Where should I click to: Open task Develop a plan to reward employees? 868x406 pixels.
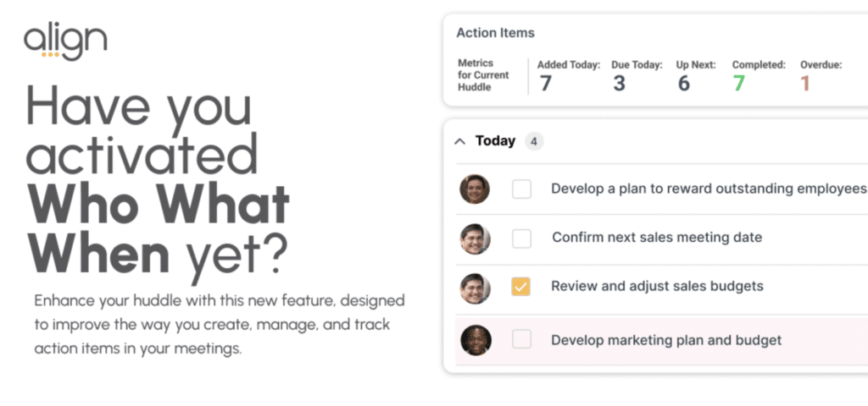708,189
